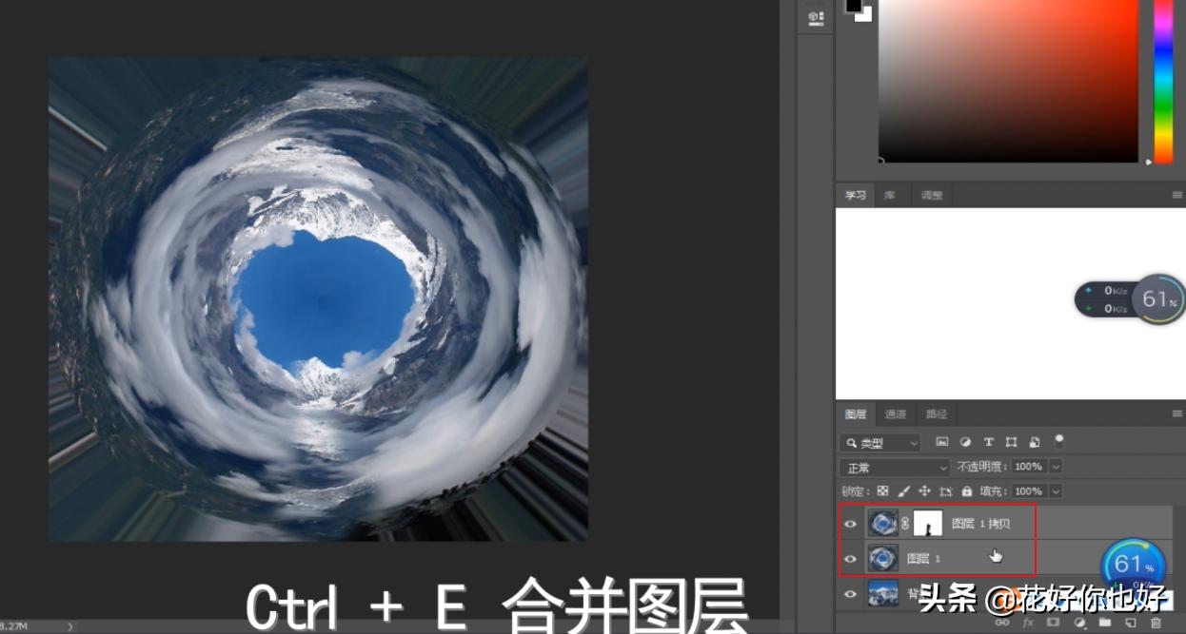Create a new layer group folder
Screen dimensions: 1186x634
point(1104,623)
